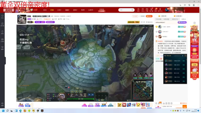The width and height of the screenshot is (201, 113).
Task: Open the 元宵节 festival tab
Action: click(90, 10)
